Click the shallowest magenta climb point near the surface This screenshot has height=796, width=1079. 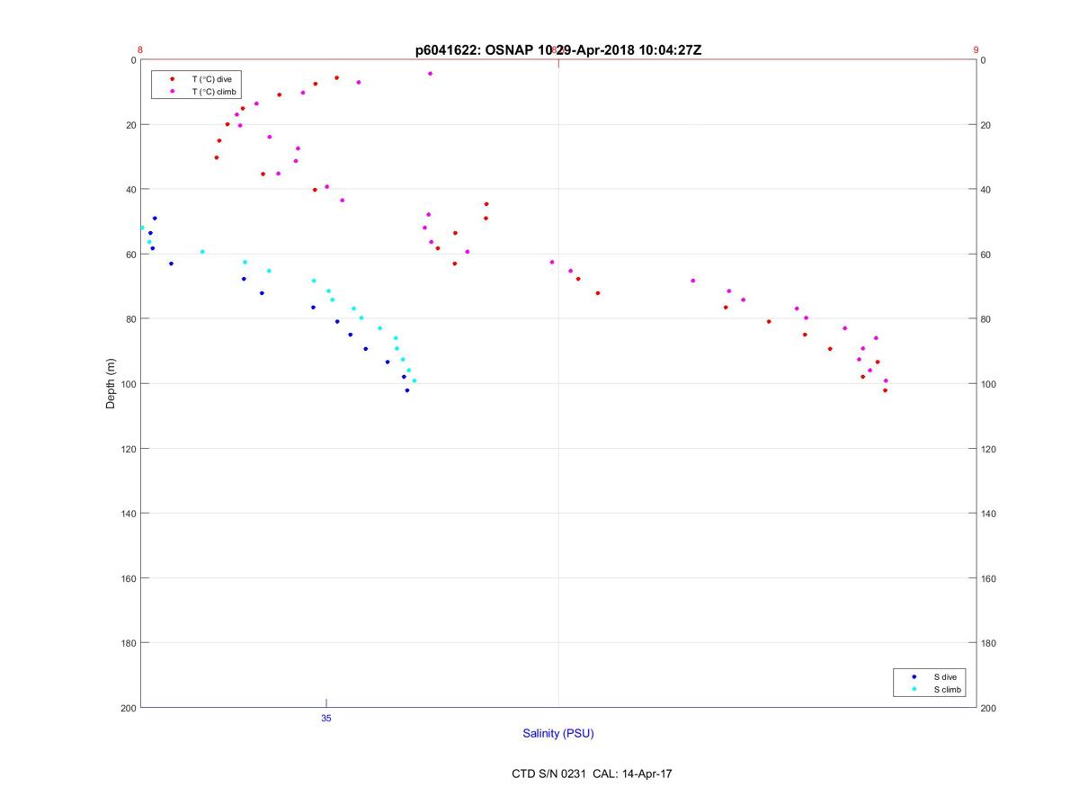430,74
